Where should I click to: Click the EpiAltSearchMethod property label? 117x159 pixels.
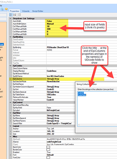(x=21, y=74)
